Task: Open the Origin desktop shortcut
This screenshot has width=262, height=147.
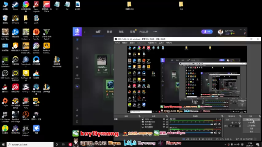Action: (5, 102)
